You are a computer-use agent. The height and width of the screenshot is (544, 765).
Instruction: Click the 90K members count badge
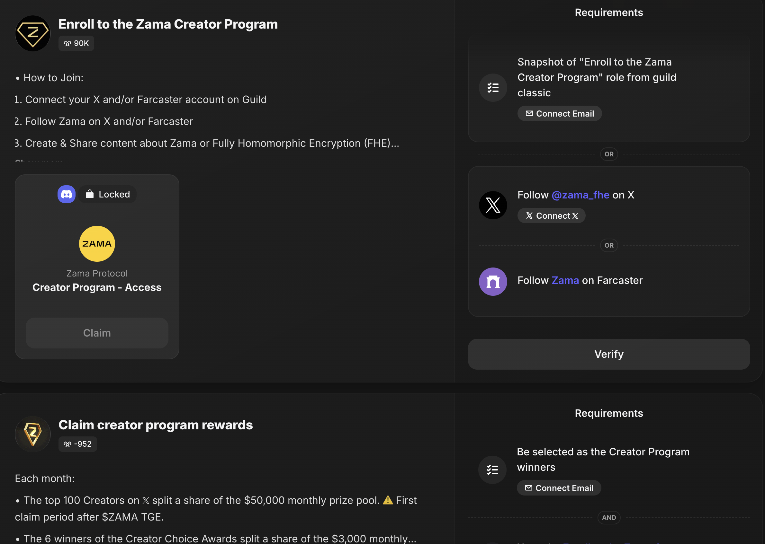click(x=76, y=44)
